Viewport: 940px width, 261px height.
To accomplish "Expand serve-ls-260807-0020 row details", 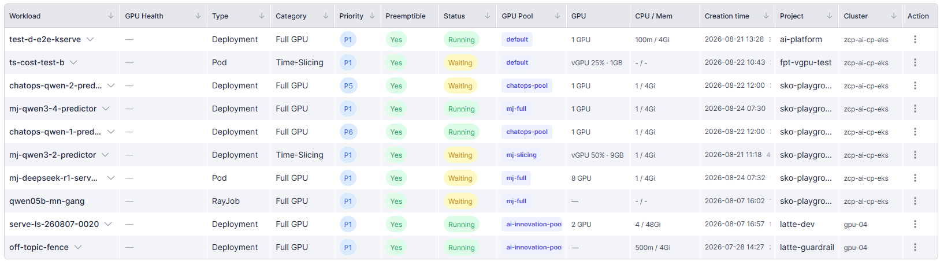I will [x=108, y=224].
